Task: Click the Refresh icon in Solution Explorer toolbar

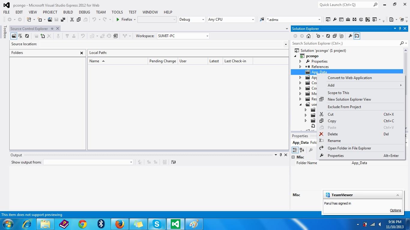Action: point(328,36)
